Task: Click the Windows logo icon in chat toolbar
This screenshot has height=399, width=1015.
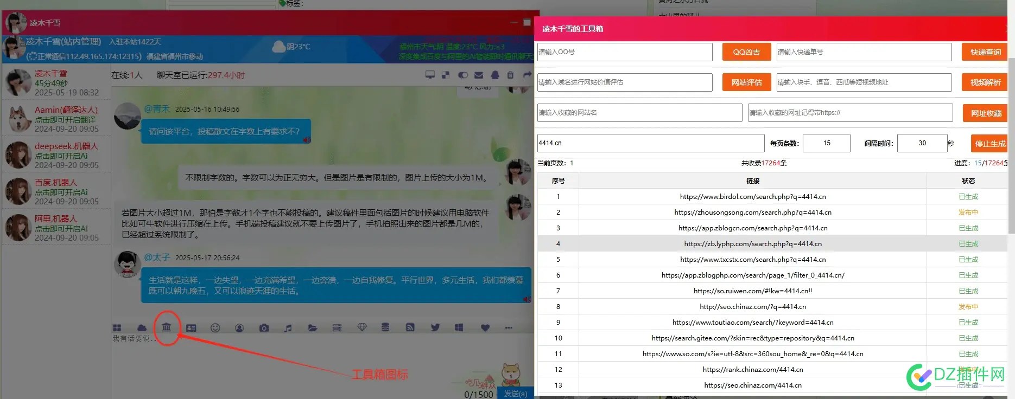Action: [x=459, y=327]
